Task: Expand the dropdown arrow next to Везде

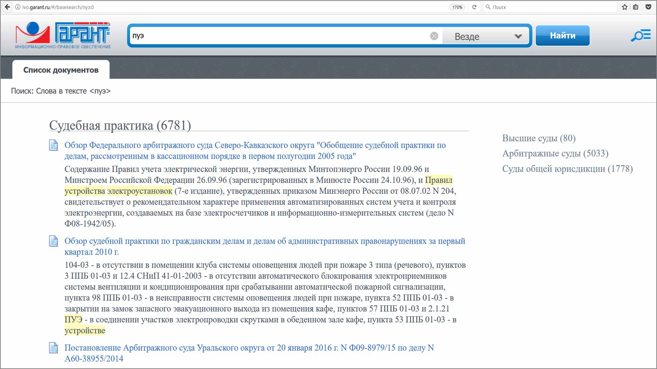Action: click(518, 36)
